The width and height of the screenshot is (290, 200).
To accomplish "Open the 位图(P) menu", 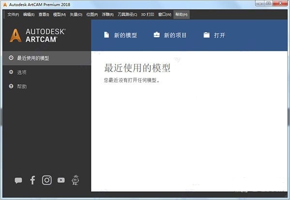I will coord(92,14).
